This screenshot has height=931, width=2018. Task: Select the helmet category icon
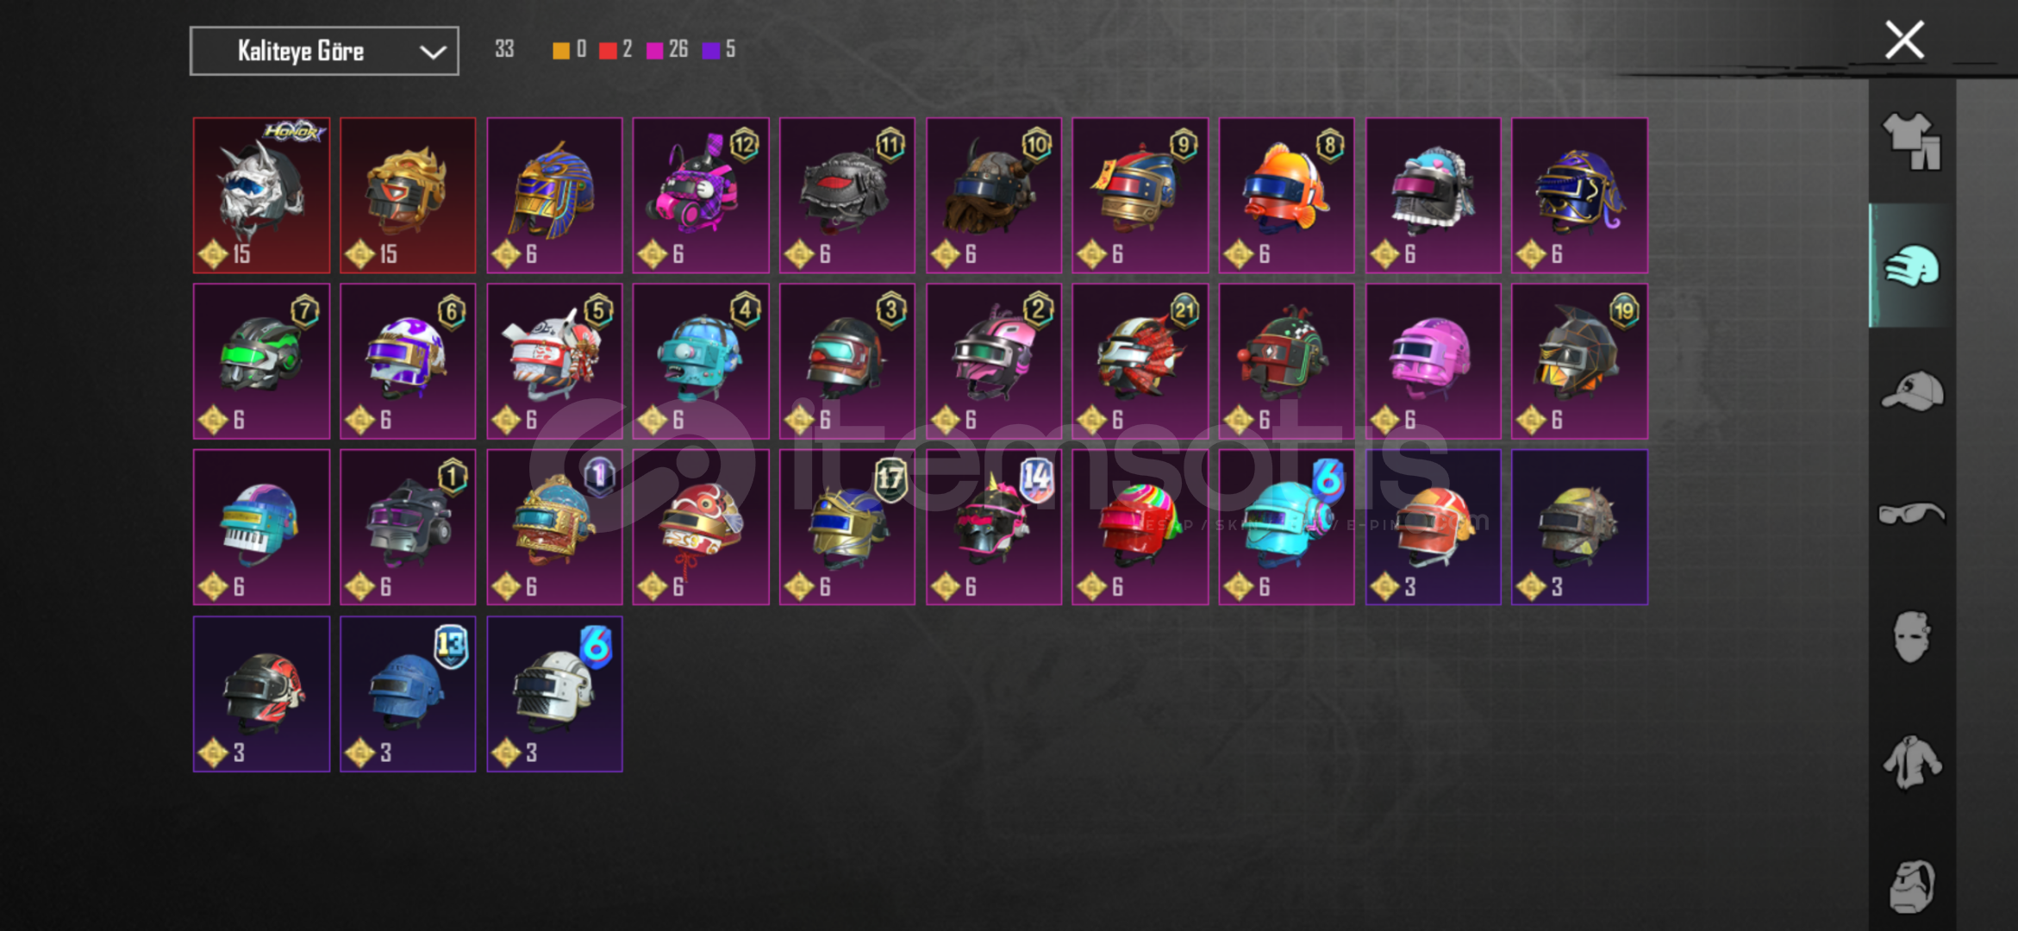tap(1911, 266)
